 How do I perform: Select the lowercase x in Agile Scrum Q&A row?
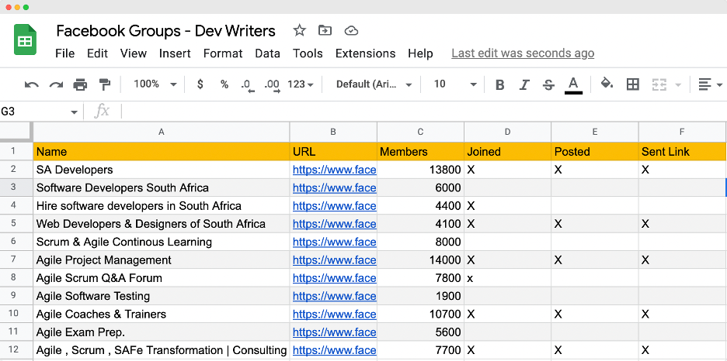click(x=508, y=278)
